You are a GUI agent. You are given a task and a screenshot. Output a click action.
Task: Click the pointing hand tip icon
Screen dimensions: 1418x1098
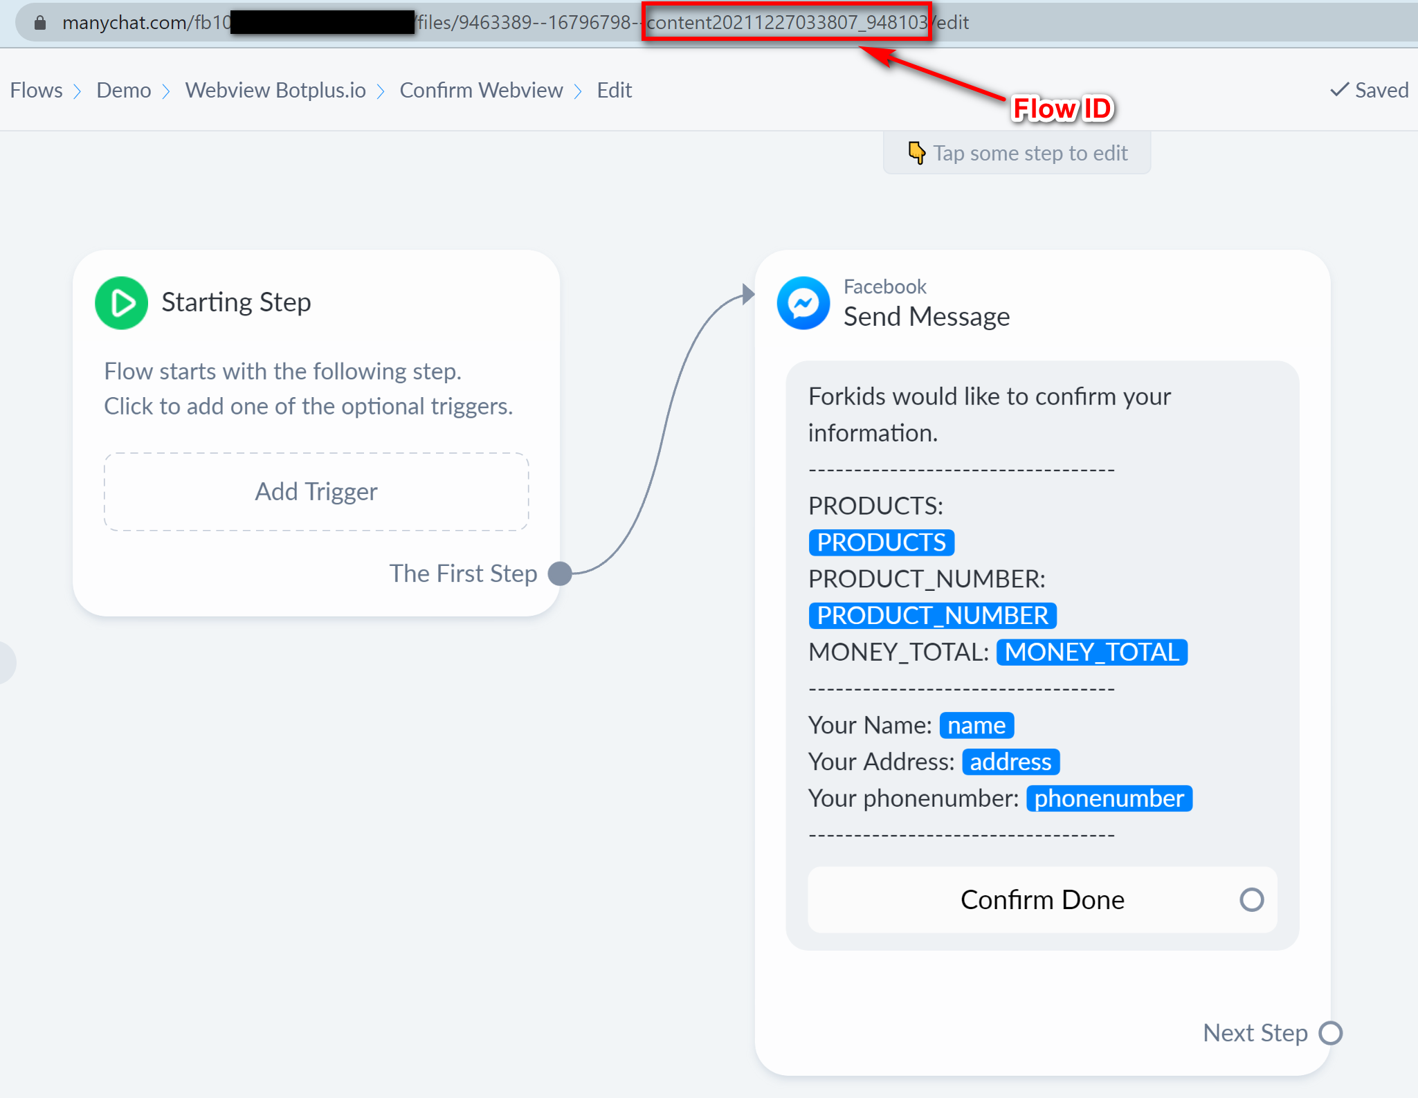click(916, 153)
